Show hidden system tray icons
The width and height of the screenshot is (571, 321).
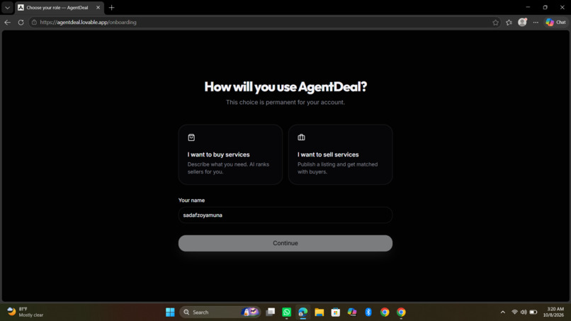pyautogui.click(x=502, y=312)
